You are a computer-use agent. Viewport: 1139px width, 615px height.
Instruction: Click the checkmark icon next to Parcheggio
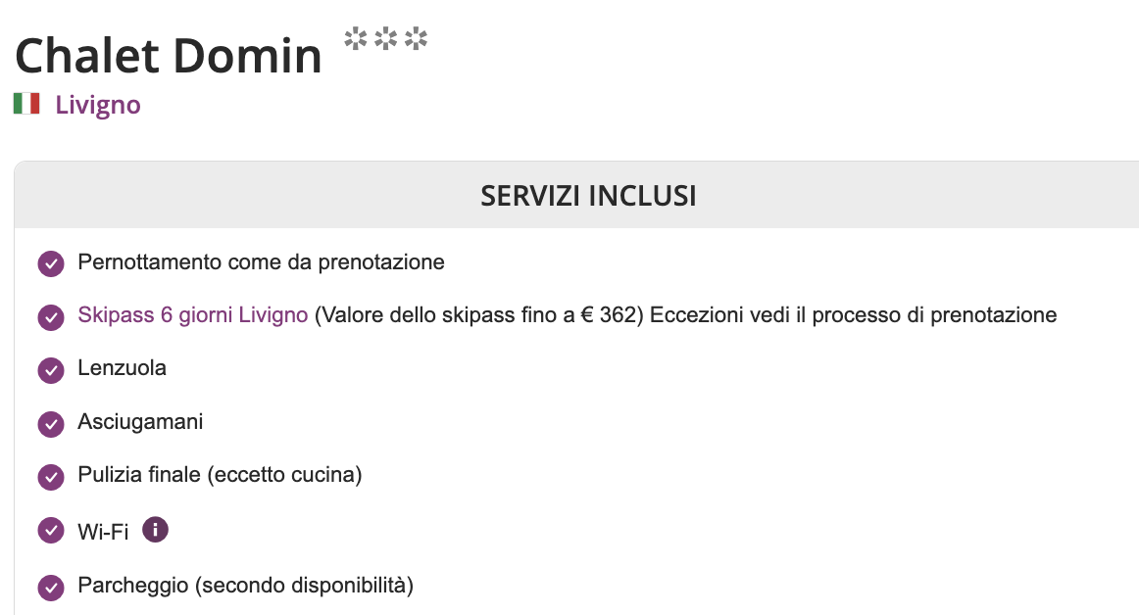[50, 588]
